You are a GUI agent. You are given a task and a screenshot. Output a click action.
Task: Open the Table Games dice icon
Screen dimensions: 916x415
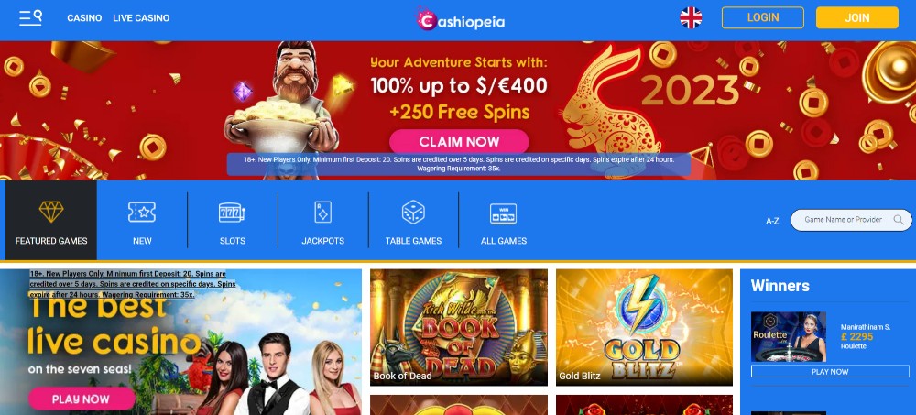[413, 213]
